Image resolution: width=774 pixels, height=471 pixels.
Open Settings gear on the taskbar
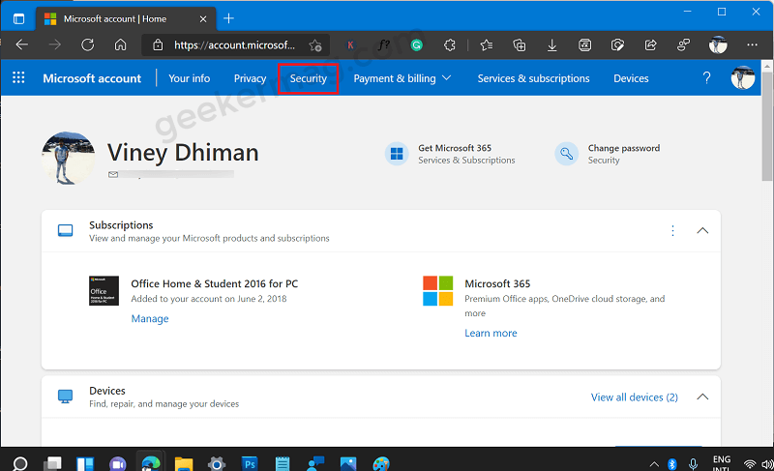(217, 463)
